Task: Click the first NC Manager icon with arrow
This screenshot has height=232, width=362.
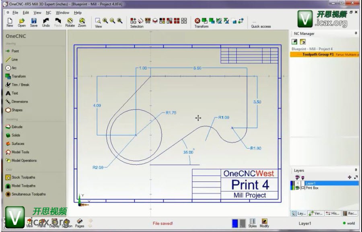Action: point(294,42)
